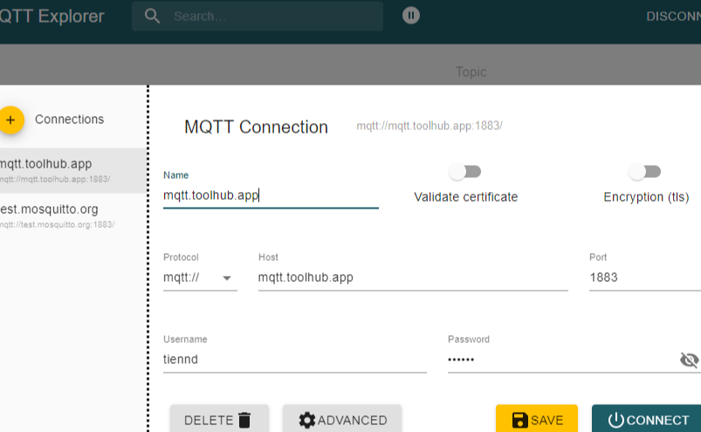Add a new connection with the plus button
The image size is (701, 432).
pyautogui.click(x=11, y=120)
